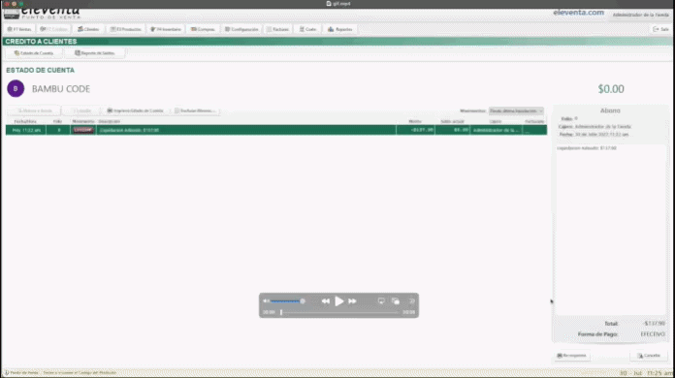The width and height of the screenshot is (675, 378).
Task: Click the BAMBU CODE purple avatar
Action: 16,88
